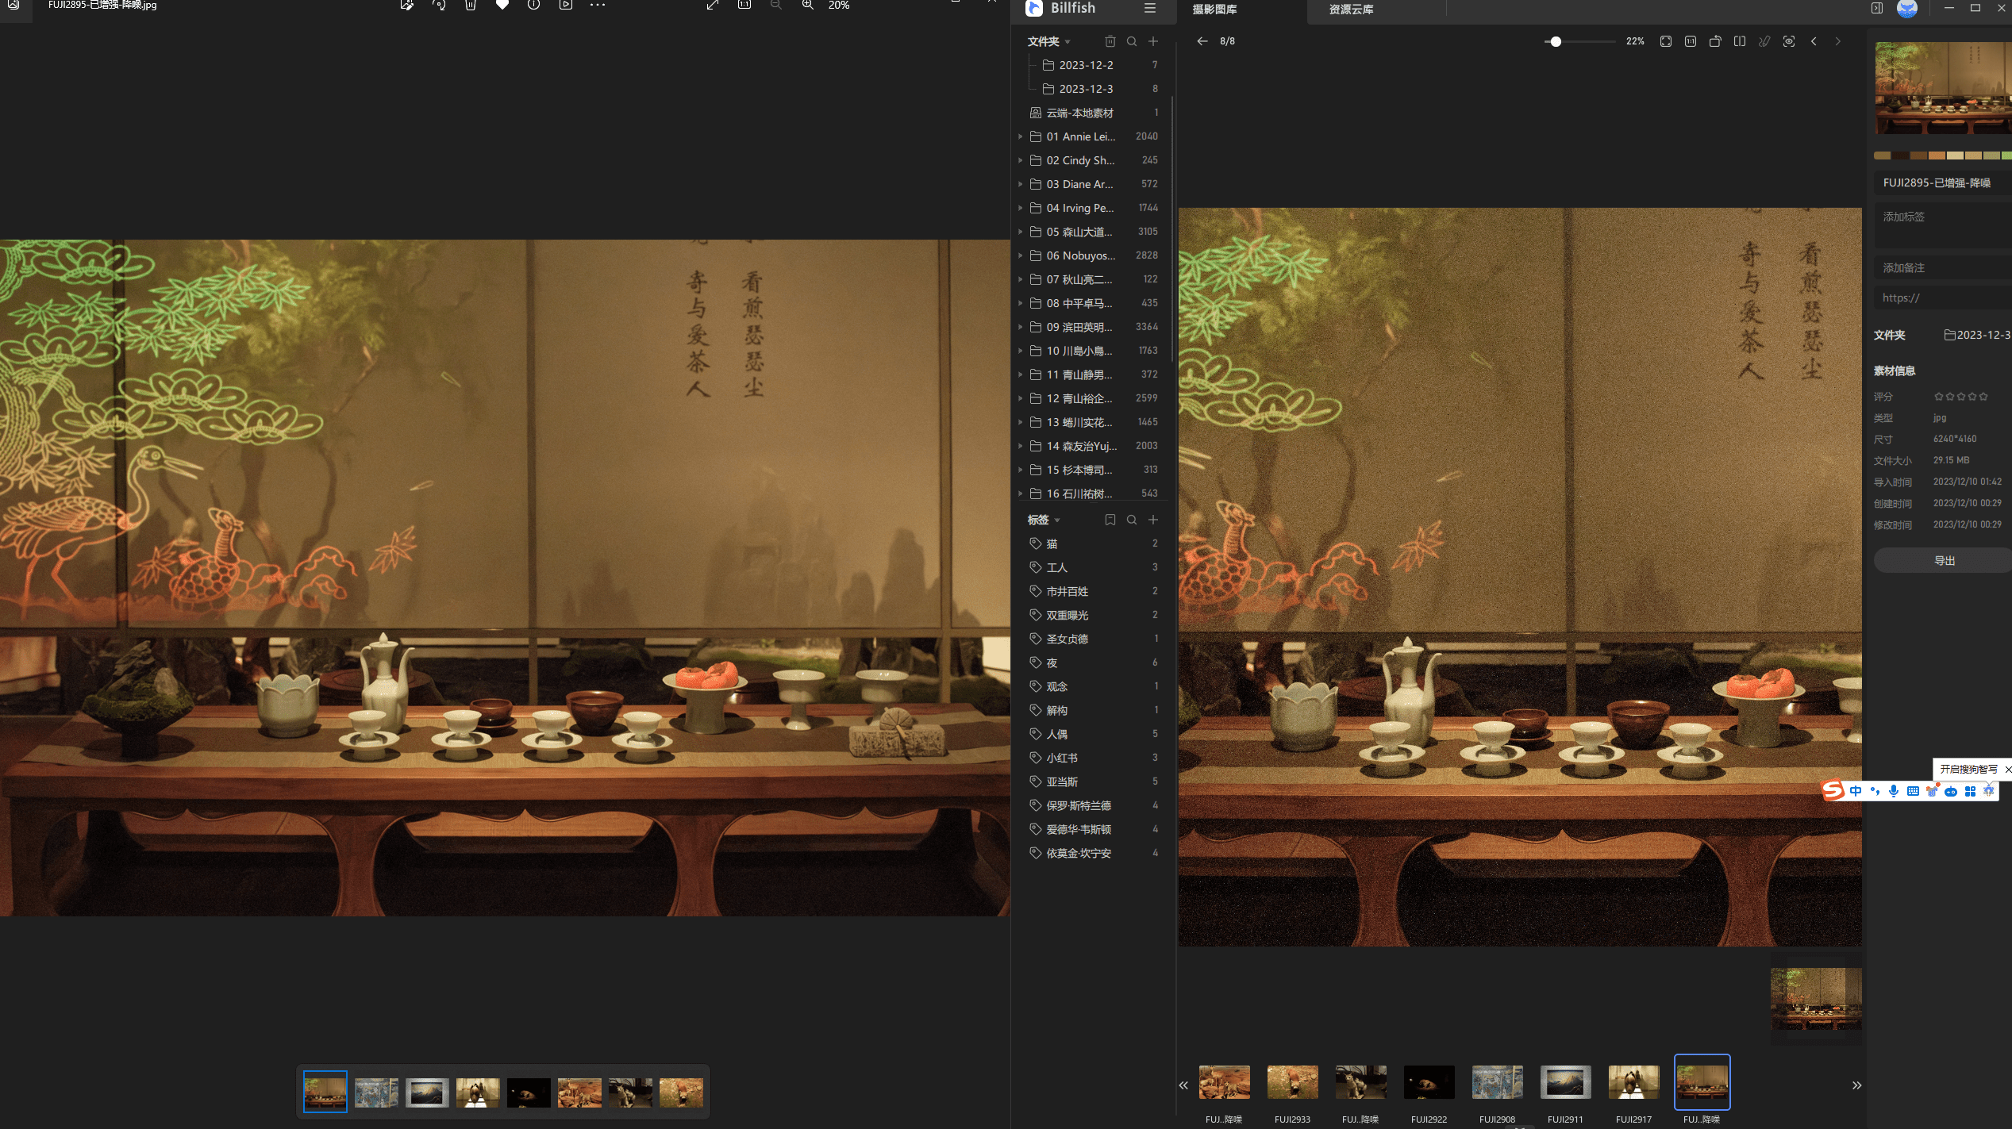The width and height of the screenshot is (2012, 1129).
Task: Search tags in 标签 section
Action: pos(1132,520)
